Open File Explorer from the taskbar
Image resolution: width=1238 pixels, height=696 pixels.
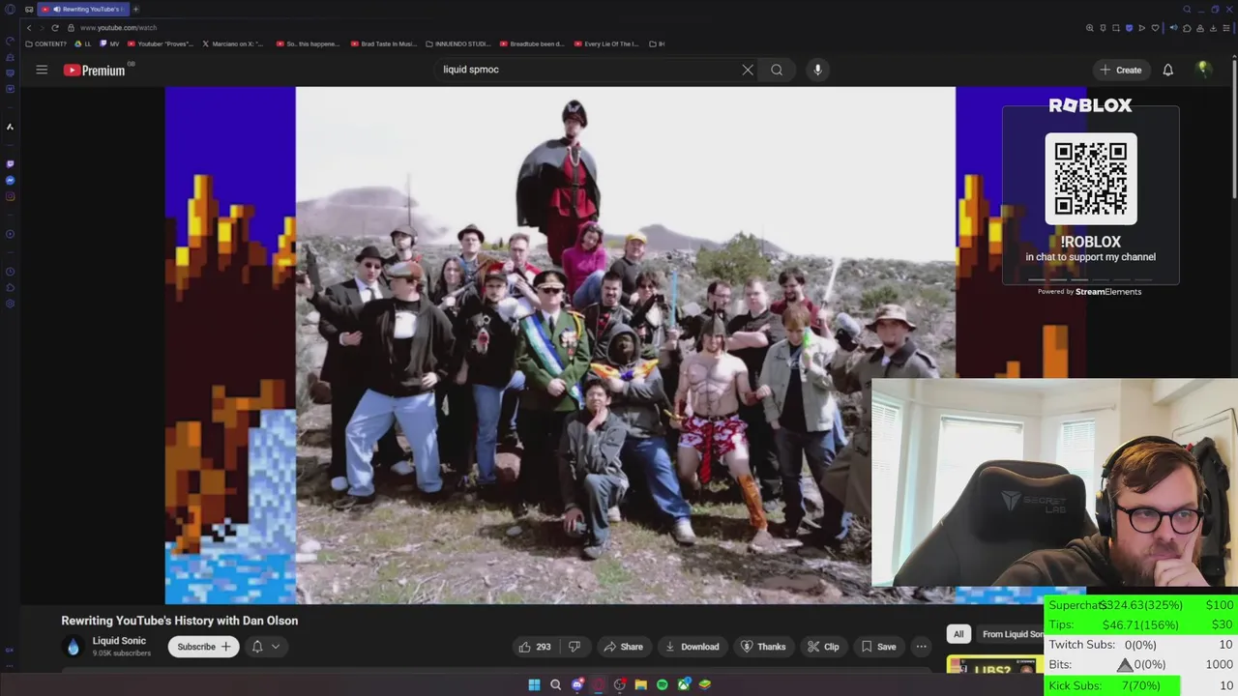click(640, 684)
